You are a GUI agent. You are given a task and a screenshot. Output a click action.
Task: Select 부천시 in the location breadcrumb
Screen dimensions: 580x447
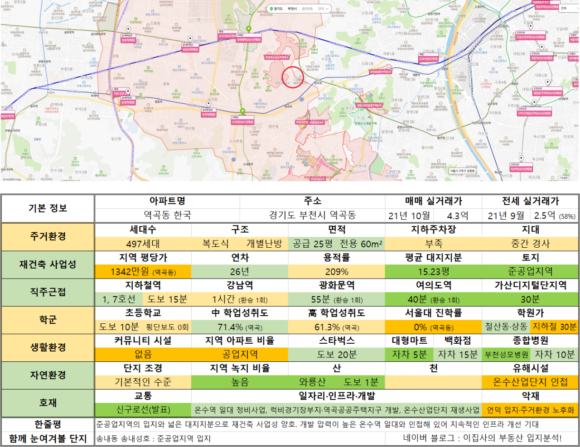pos(292,9)
